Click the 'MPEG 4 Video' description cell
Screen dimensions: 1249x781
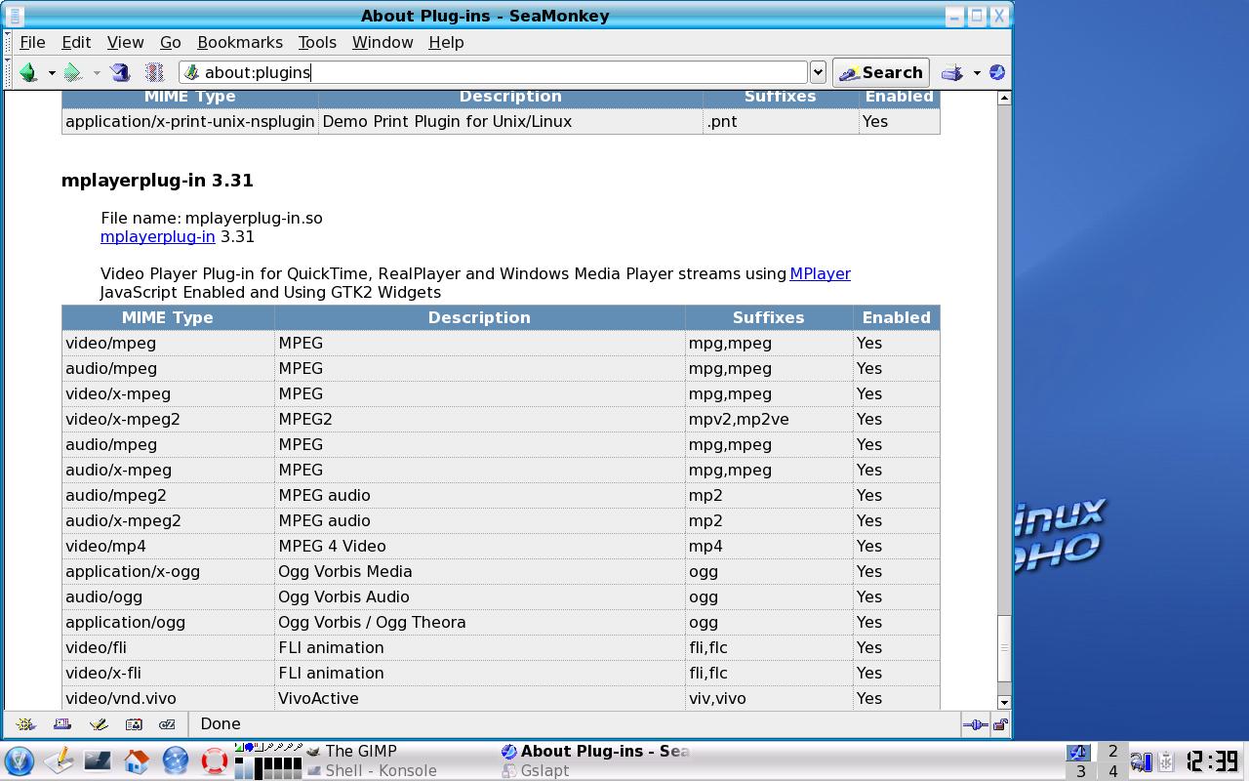pos(479,546)
